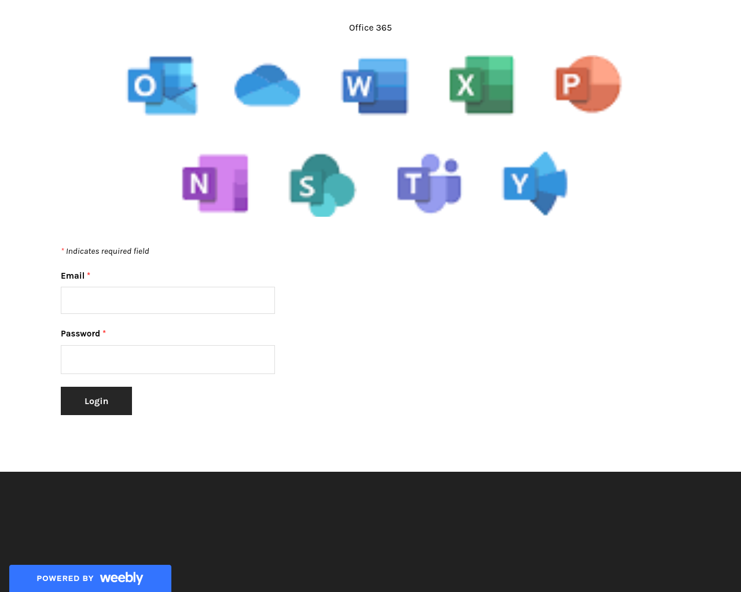Open the Powered by Weebly banner
741x592 pixels.
pos(90,578)
